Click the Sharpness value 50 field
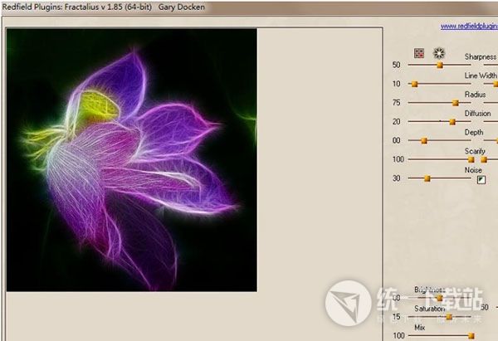Screen dimensions: 498x341 pos(397,65)
